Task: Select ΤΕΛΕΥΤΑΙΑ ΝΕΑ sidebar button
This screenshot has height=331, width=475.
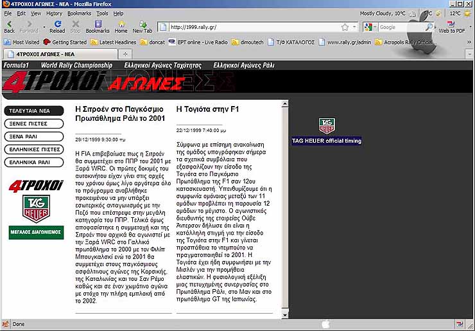Action: click(x=34, y=111)
